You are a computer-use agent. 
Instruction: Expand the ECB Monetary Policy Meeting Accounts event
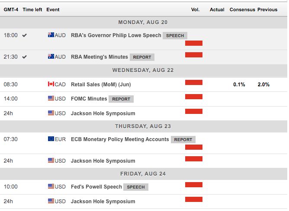click(x=120, y=139)
